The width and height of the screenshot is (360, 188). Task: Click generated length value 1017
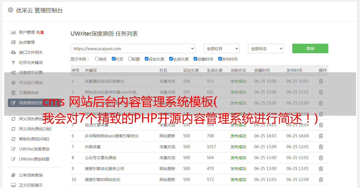[x=212, y=147]
